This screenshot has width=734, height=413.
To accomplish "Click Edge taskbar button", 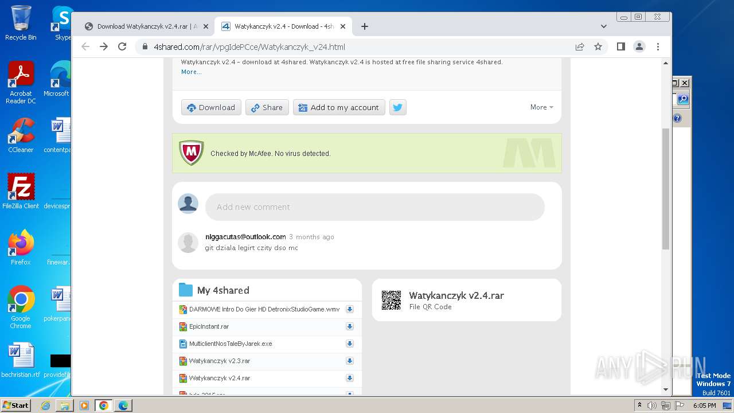I will point(123,406).
